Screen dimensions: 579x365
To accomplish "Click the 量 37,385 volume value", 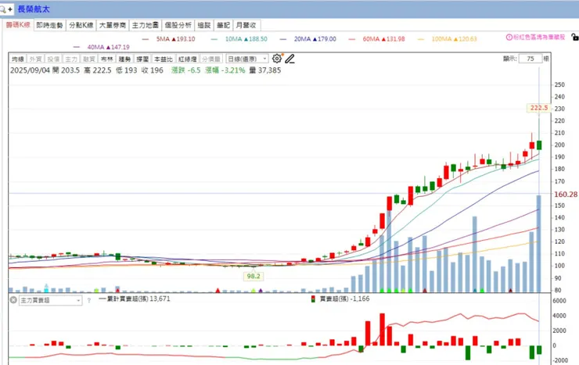I will pyautogui.click(x=265, y=70).
